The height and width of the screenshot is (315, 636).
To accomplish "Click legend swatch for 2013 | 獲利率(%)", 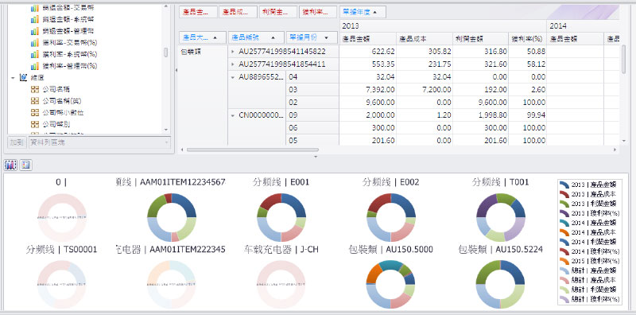I will [x=564, y=212].
